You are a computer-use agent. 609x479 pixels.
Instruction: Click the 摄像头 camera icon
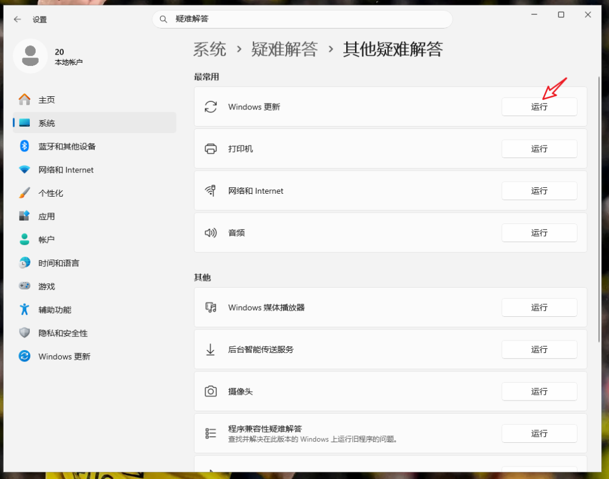tap(211, 391)
